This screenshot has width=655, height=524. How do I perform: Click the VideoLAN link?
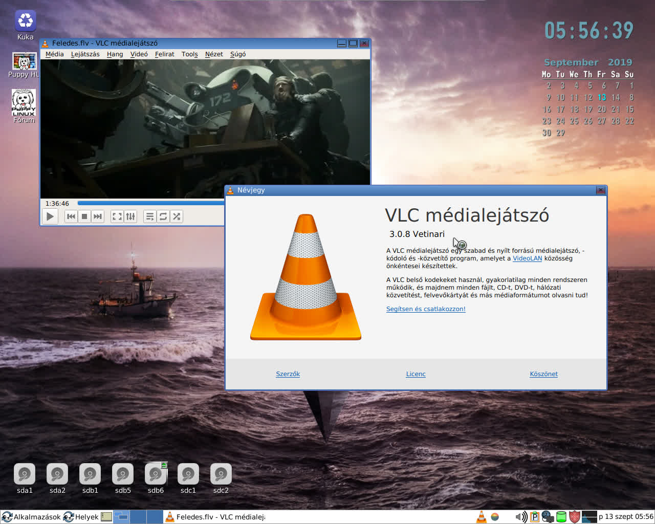[527, 258]
